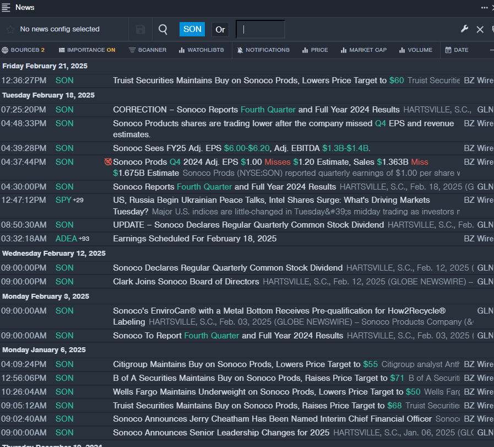This screenshot has height=447, width=494.
Task: Open the Market Cap filter dropdown
Action: click(363, 50)
